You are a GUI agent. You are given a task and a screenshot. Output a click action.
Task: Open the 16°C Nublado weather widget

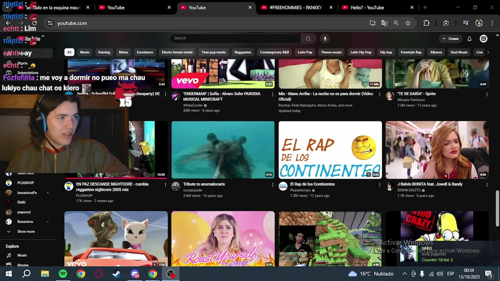click(371, 274)
